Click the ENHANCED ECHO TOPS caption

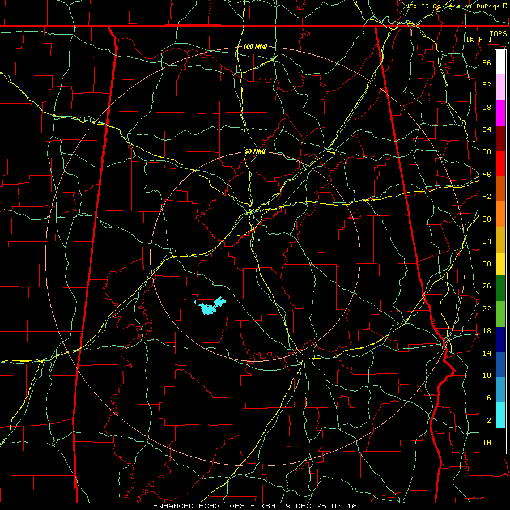click(199, 506)
